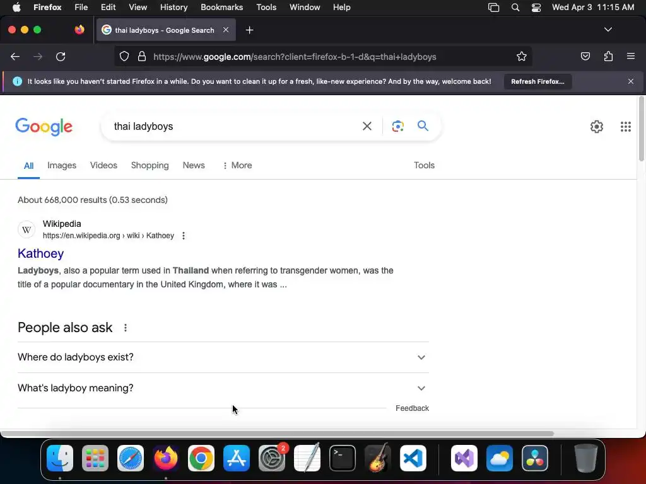Screen dimensions: 646x484
Task: Open People also ask options menu
Action: [x=126, y=328]
